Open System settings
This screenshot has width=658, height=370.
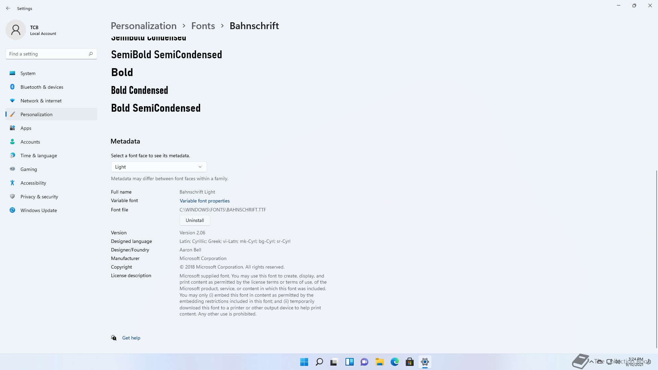click(51, 73)
